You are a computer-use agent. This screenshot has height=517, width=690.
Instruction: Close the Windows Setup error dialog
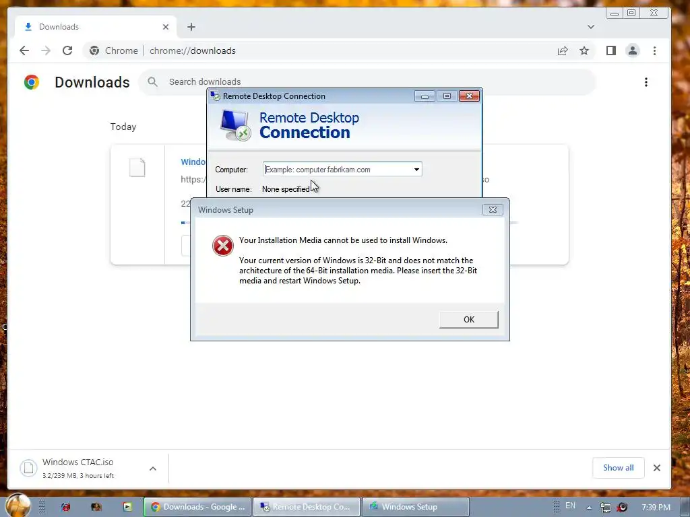(493, 210)
